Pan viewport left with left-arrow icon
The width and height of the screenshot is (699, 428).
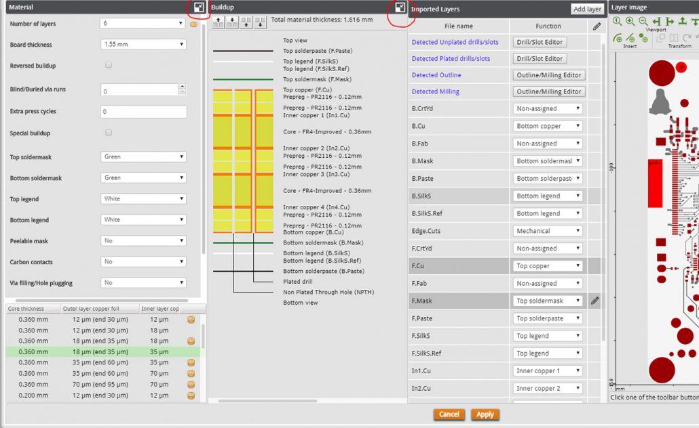656,21
